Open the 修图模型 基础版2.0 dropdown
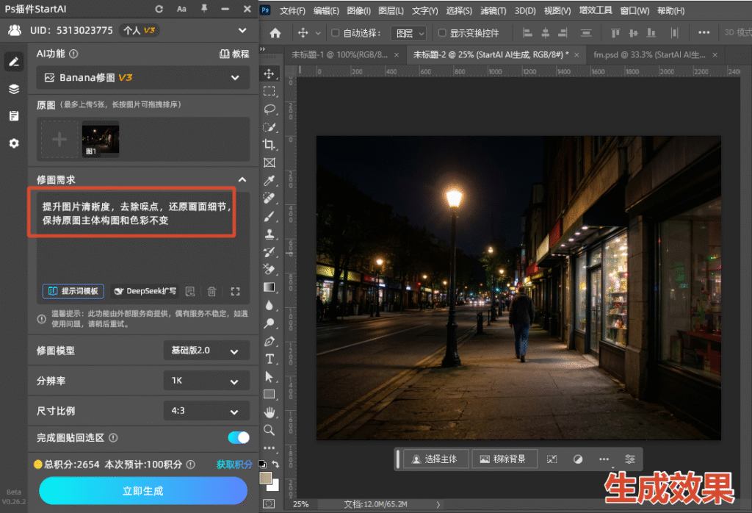Screen dimensions: 752x513 click(206, 351)
